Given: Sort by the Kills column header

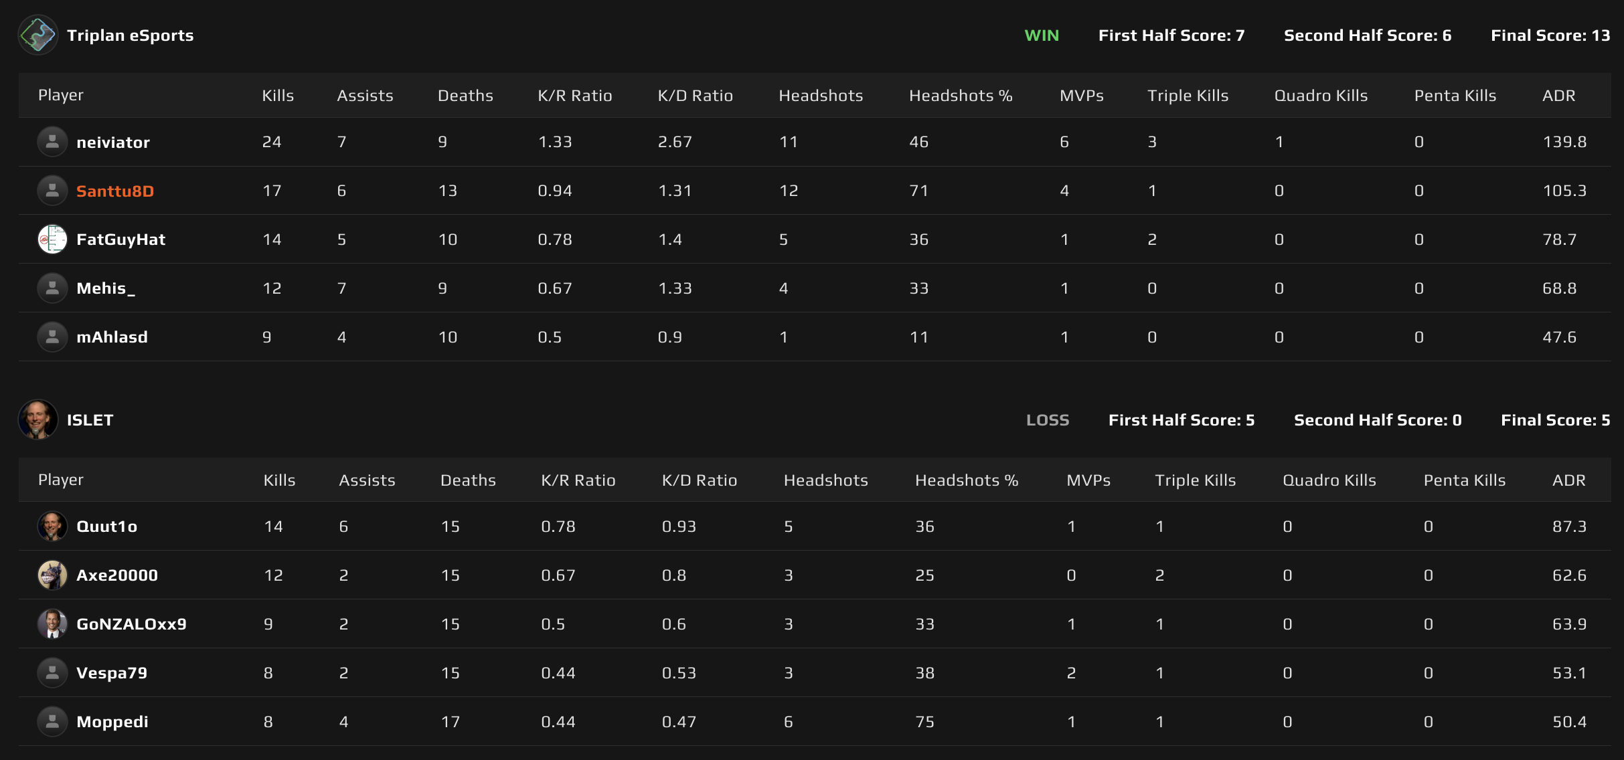Looking at the screenshot, I should tap(276, 95).
